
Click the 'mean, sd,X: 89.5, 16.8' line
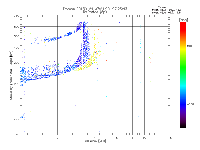[x=166, y=12]
